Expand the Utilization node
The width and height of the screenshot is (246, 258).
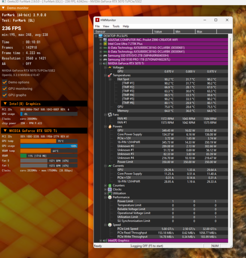click(x=105, y=193)
